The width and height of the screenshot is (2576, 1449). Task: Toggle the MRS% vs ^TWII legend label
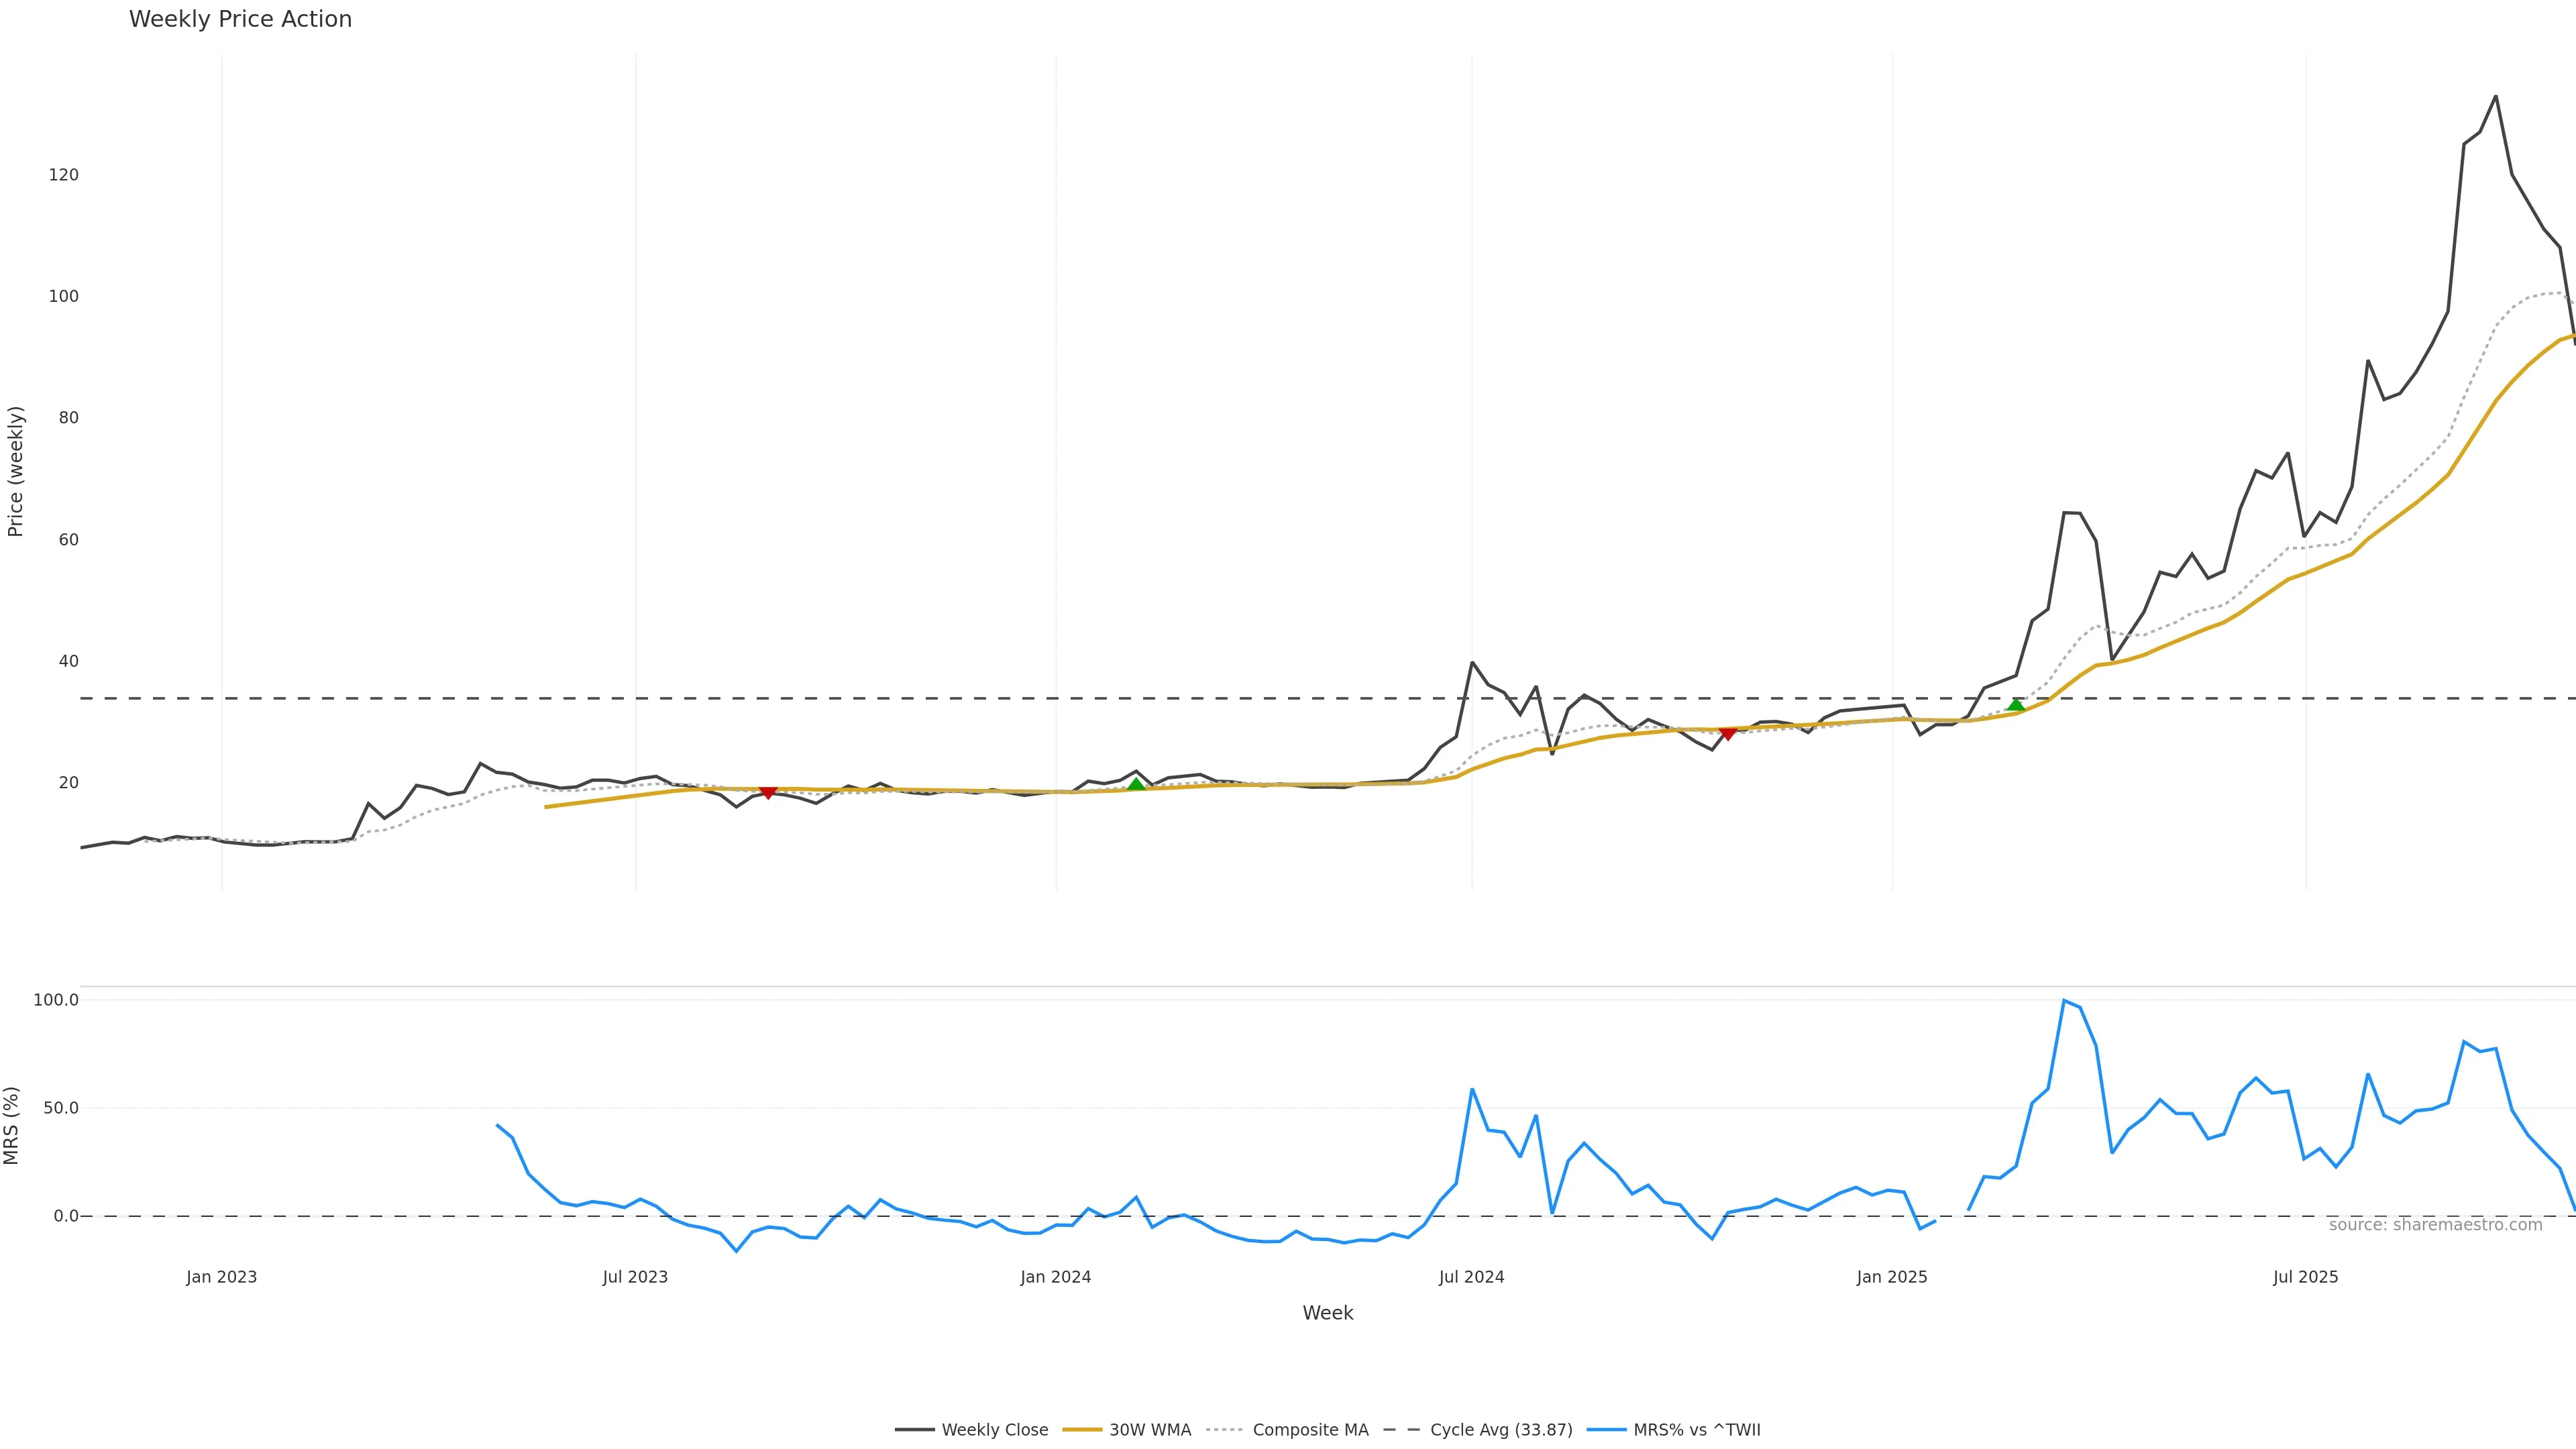pyautogui.click(x=1696, y=1430)
